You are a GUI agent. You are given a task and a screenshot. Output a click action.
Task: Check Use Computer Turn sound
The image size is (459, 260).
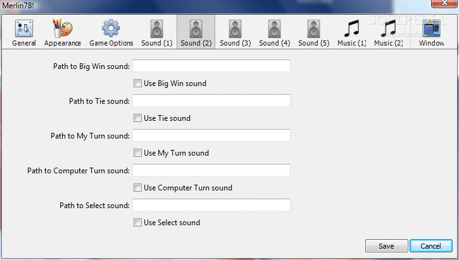(x=137, y=188)
